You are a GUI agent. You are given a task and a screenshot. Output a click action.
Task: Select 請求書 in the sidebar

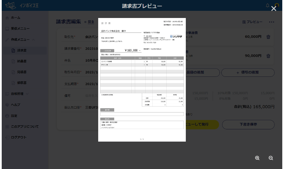tap(25, 50)
